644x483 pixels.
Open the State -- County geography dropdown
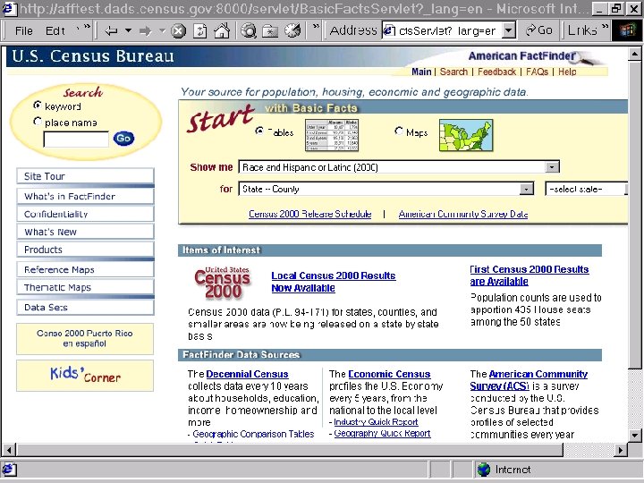click(x=386, y=189)
